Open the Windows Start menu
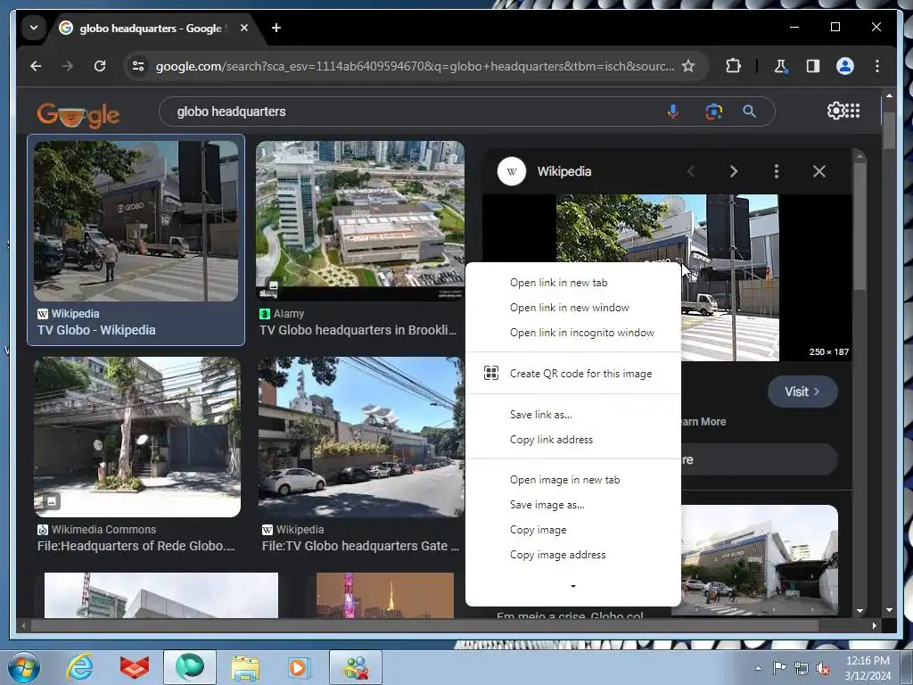913x685 pixels. [24, 667]
